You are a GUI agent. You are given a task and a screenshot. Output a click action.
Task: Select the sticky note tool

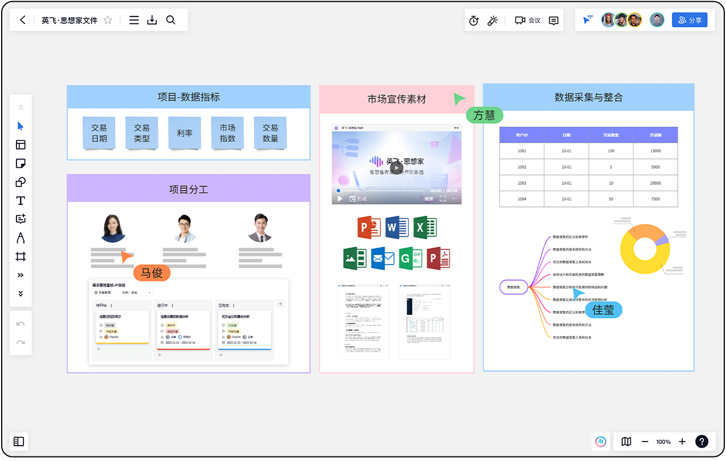pos(21,164)
